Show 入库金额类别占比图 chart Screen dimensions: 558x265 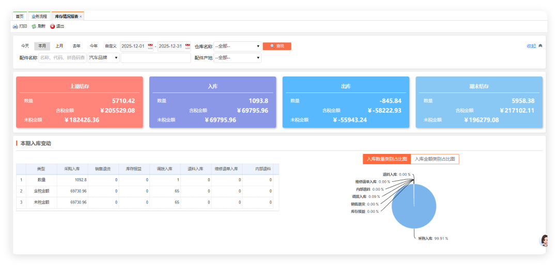pos(435,159)
